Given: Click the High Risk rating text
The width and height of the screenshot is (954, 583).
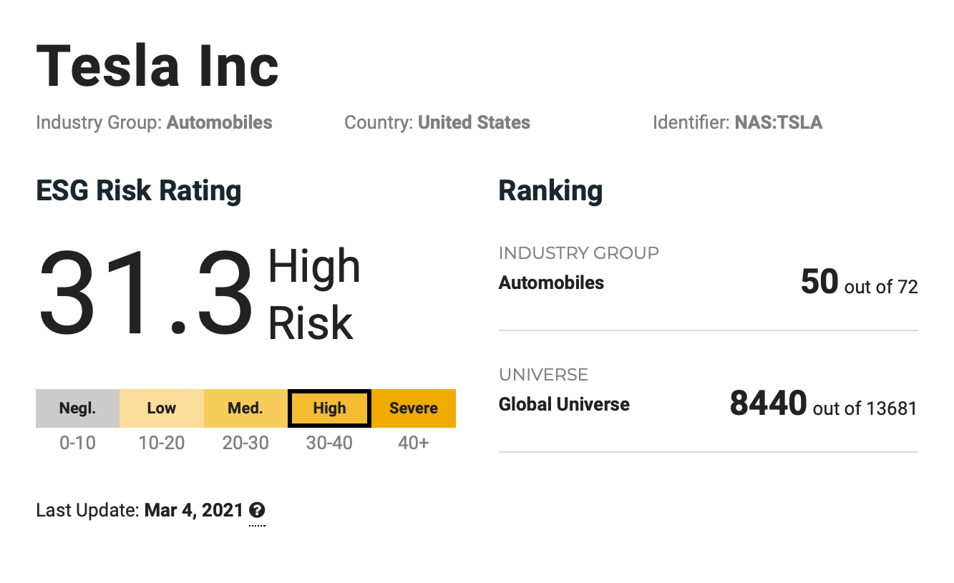Looking at the screenshot, I should click(x=313, y=294).
